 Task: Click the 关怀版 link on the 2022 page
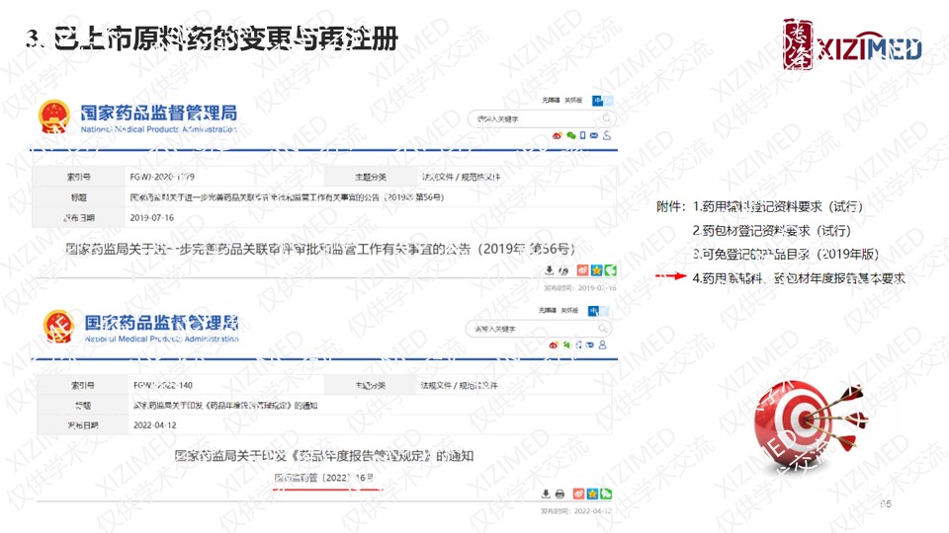(570, 310)
